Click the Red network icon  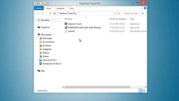tap(39, 71)
